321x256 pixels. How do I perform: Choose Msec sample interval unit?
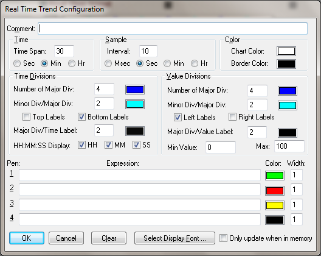click(108, 63)
